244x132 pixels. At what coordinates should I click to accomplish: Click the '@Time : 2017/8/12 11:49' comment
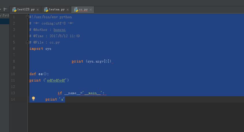coord(57,36)
